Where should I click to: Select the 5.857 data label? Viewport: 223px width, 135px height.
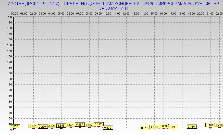(x=80, y=124)
